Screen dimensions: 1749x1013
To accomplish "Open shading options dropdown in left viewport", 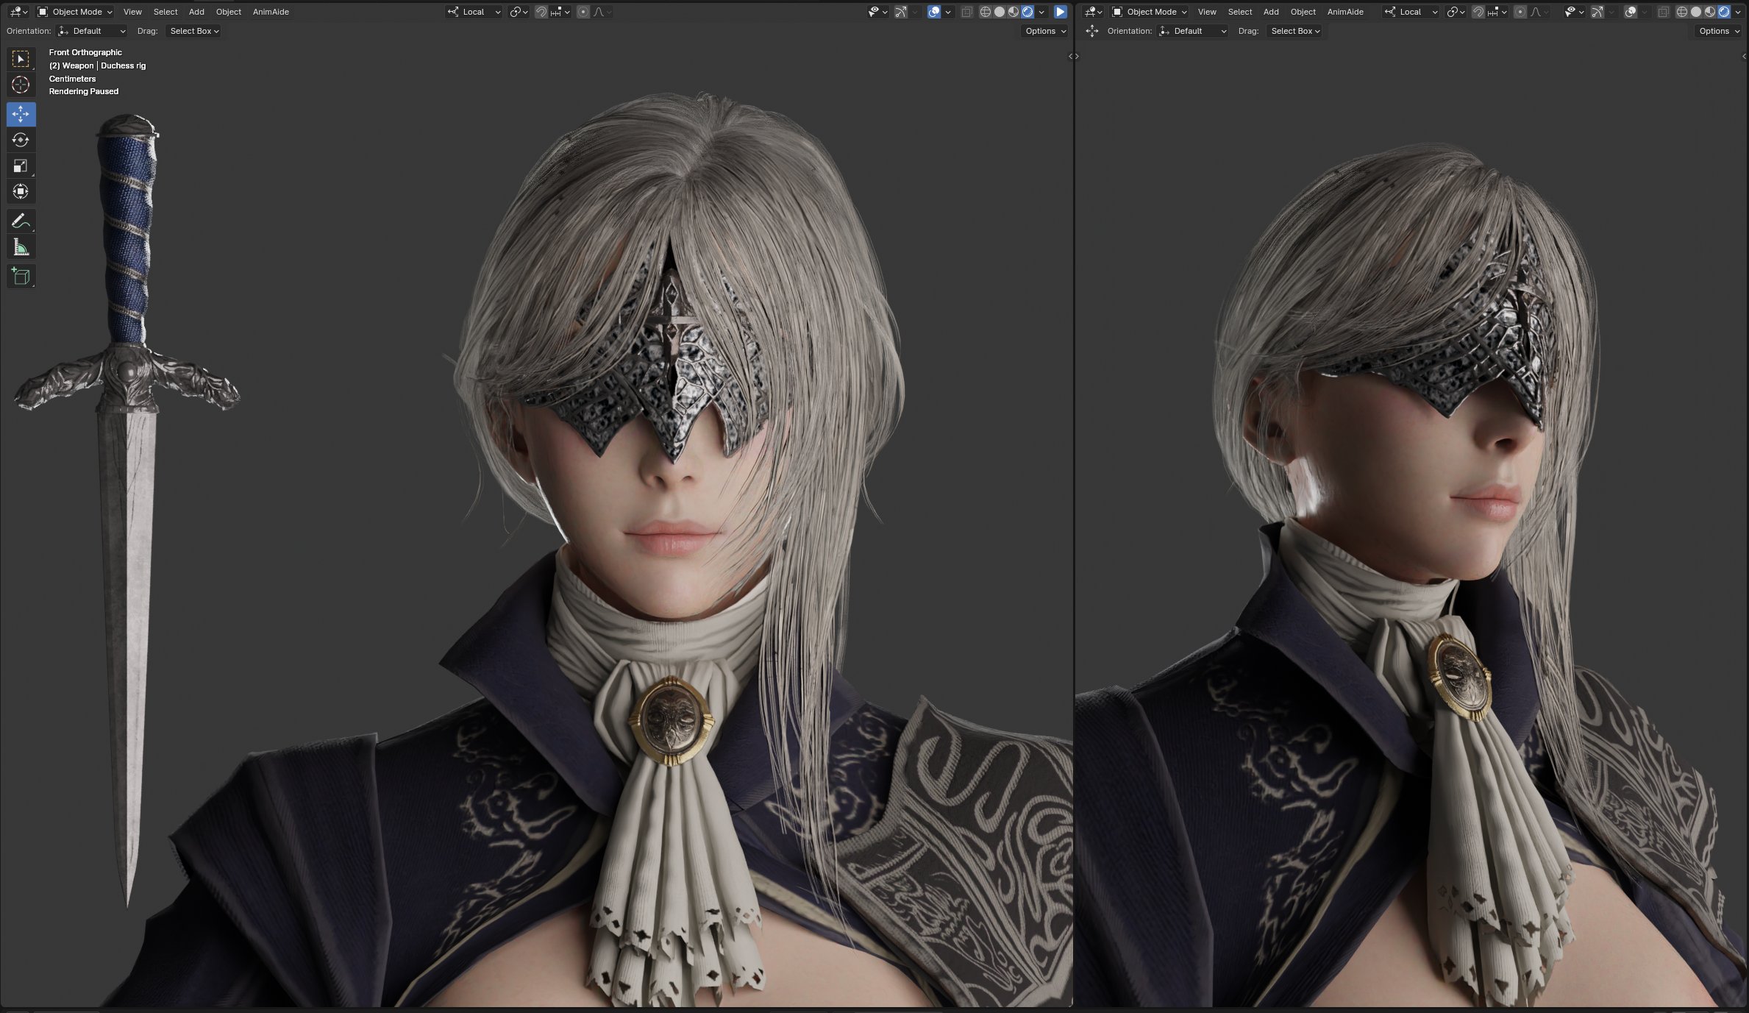I will point(1041,12).
